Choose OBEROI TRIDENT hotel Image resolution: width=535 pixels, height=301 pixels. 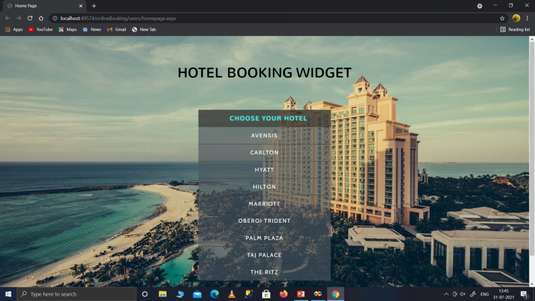click(264, 221)
